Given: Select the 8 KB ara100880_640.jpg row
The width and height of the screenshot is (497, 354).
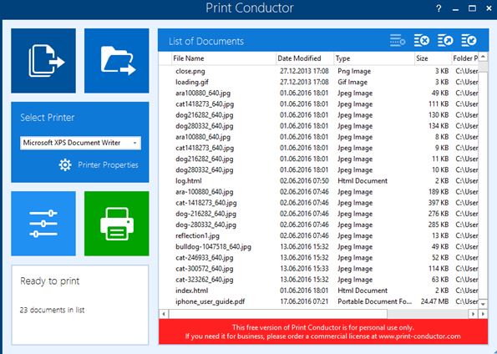Looking at the screenshot, I should (x=318, y=137).
